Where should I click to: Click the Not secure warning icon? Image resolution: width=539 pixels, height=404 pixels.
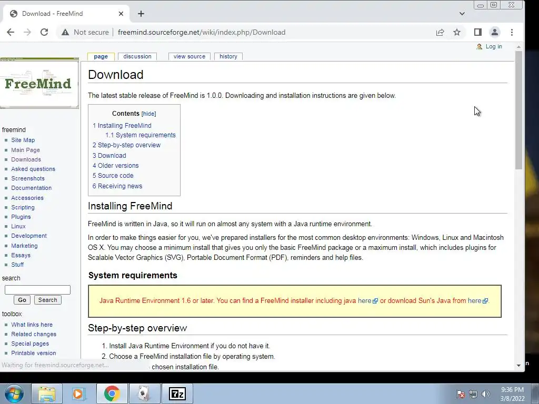[x=65, y=32]
